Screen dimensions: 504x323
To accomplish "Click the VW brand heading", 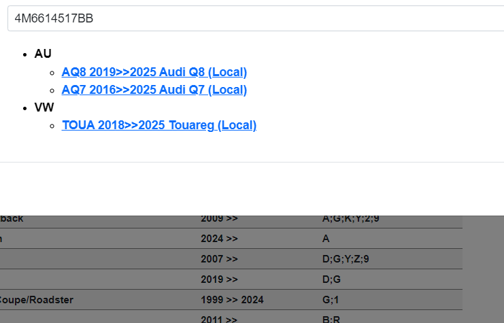I will click(x=44, y=107).
